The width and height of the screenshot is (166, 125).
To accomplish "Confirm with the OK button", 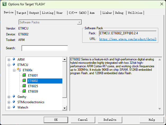I will pyautogui.click(x=56, y=120).
